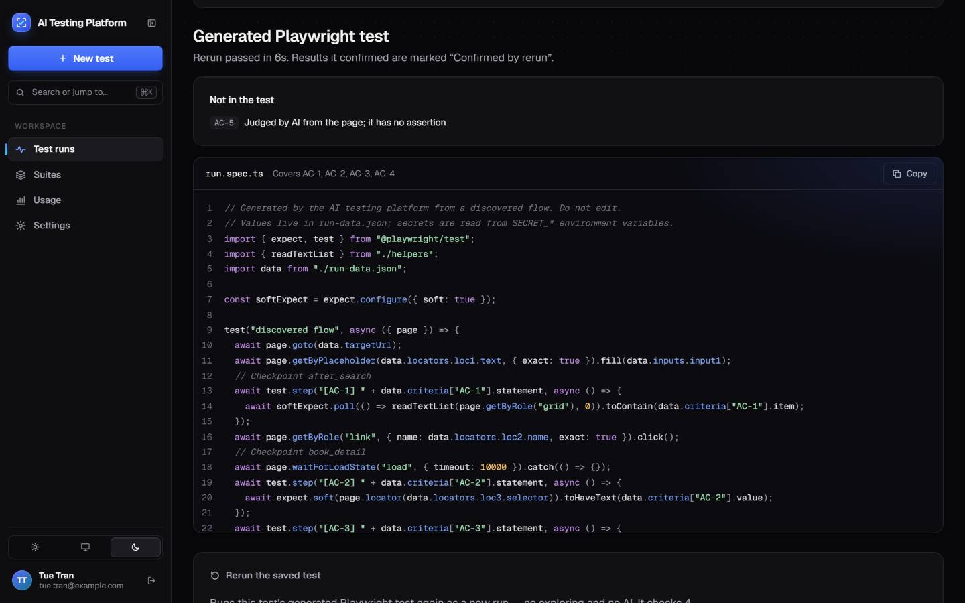Click the Checkpoint after_search comment line
Image resolution: width=965 pixels, height=603 pixels.
(303, 376)
